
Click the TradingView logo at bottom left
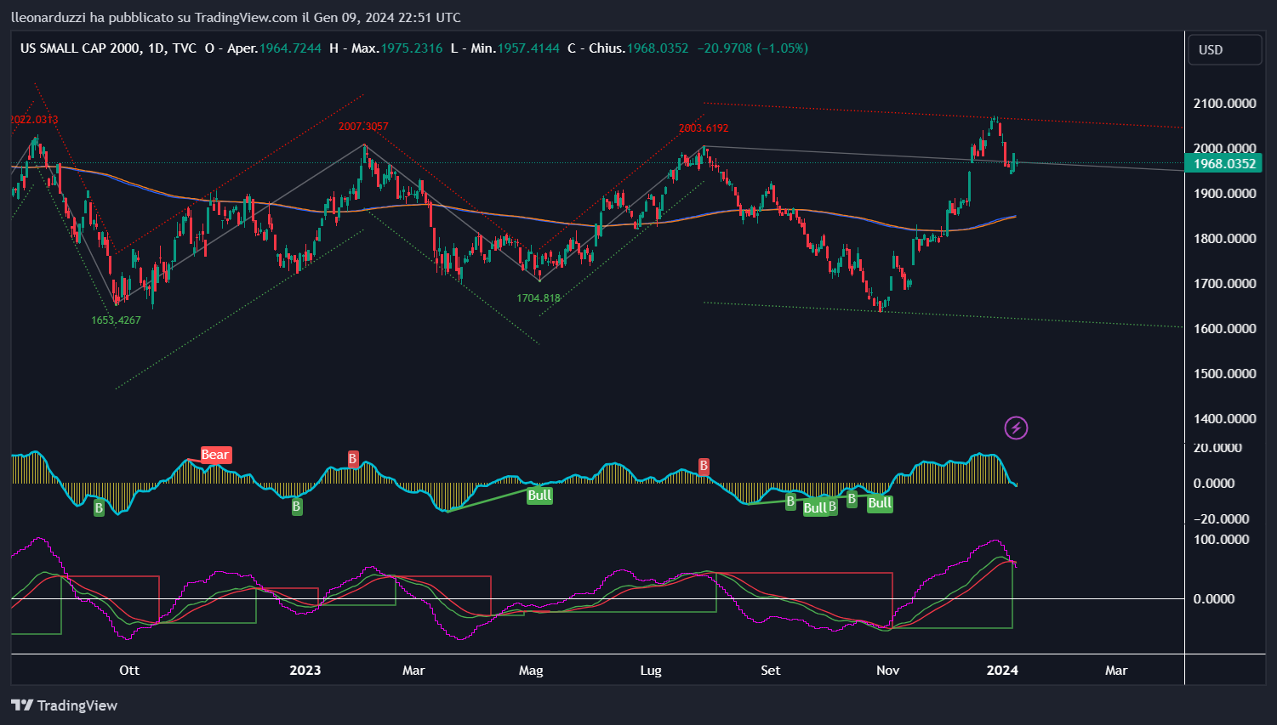tap(65, 705)
